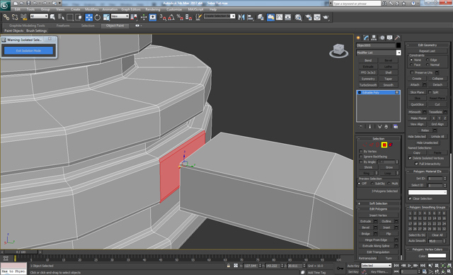Click object color swatch next to name

[x=398, y=45]
